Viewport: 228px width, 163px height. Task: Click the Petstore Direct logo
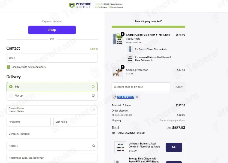[80, 5]
